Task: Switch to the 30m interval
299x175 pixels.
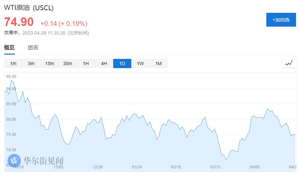Action: point(68,63)
